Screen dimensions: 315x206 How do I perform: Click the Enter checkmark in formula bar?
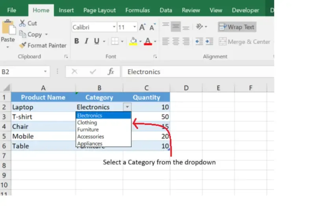tap(93, 72)
